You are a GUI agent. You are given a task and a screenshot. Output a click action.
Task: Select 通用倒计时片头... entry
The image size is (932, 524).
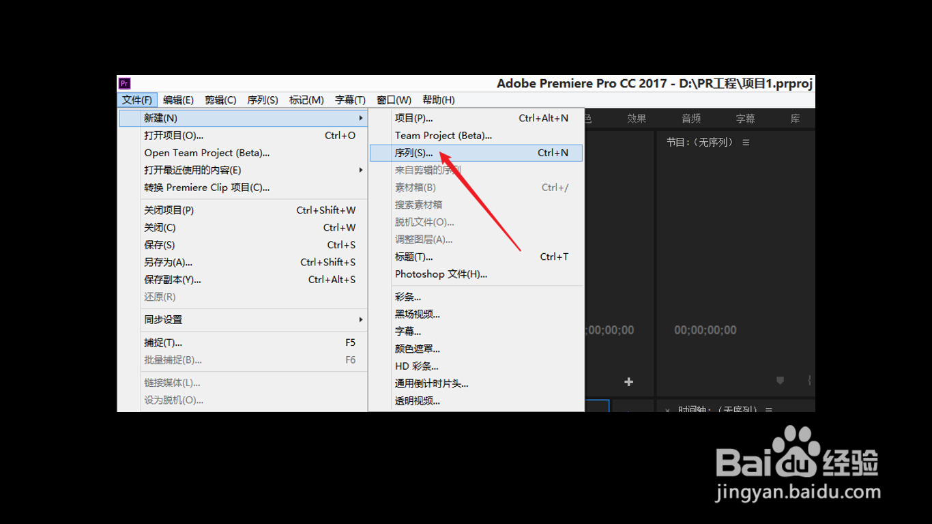point(476,383)
